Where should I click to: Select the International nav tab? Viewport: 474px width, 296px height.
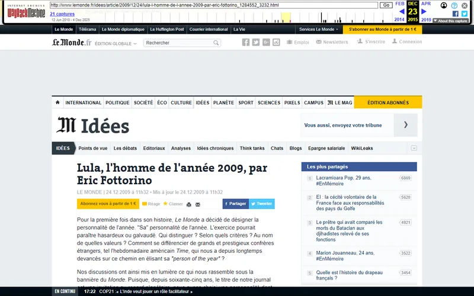coord(83,102)
